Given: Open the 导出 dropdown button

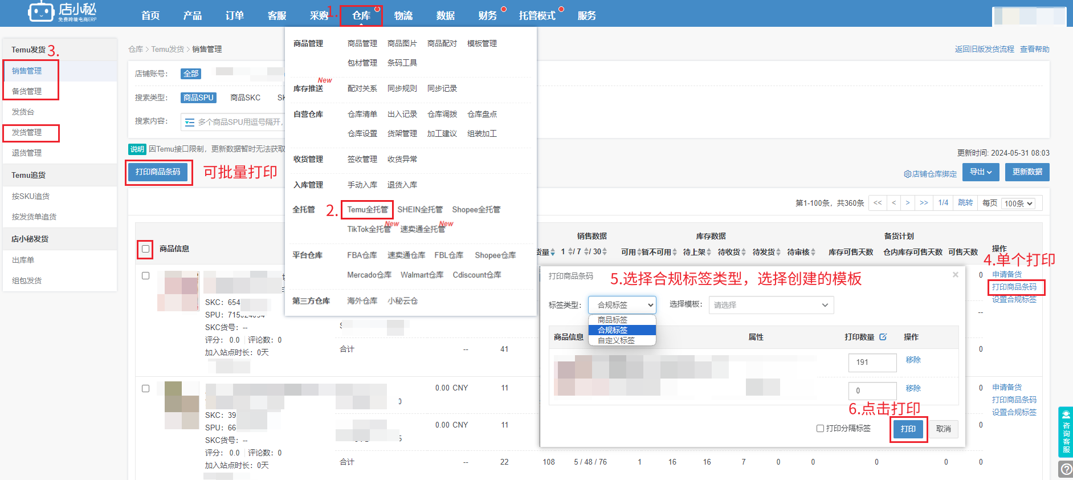Looking at the screenshot, I should click(981, 172).
